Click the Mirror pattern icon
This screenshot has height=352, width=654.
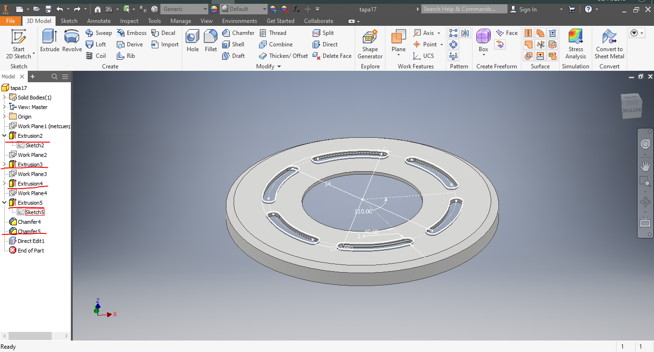[465, 33]
